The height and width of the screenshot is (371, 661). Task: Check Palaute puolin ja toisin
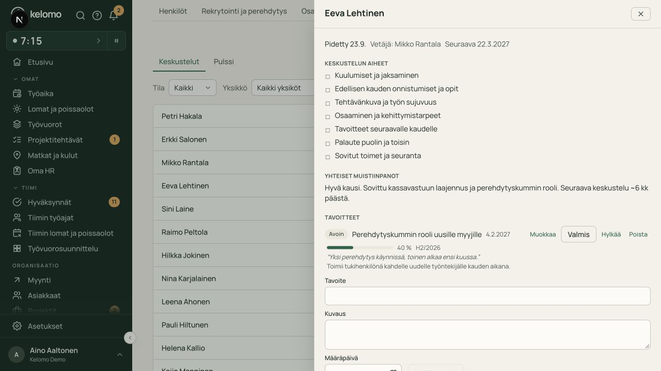point(327,143)
